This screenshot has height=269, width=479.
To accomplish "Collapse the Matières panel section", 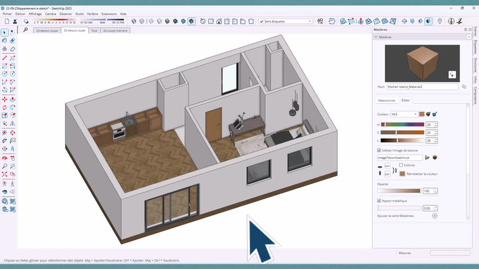I will 376,37.
